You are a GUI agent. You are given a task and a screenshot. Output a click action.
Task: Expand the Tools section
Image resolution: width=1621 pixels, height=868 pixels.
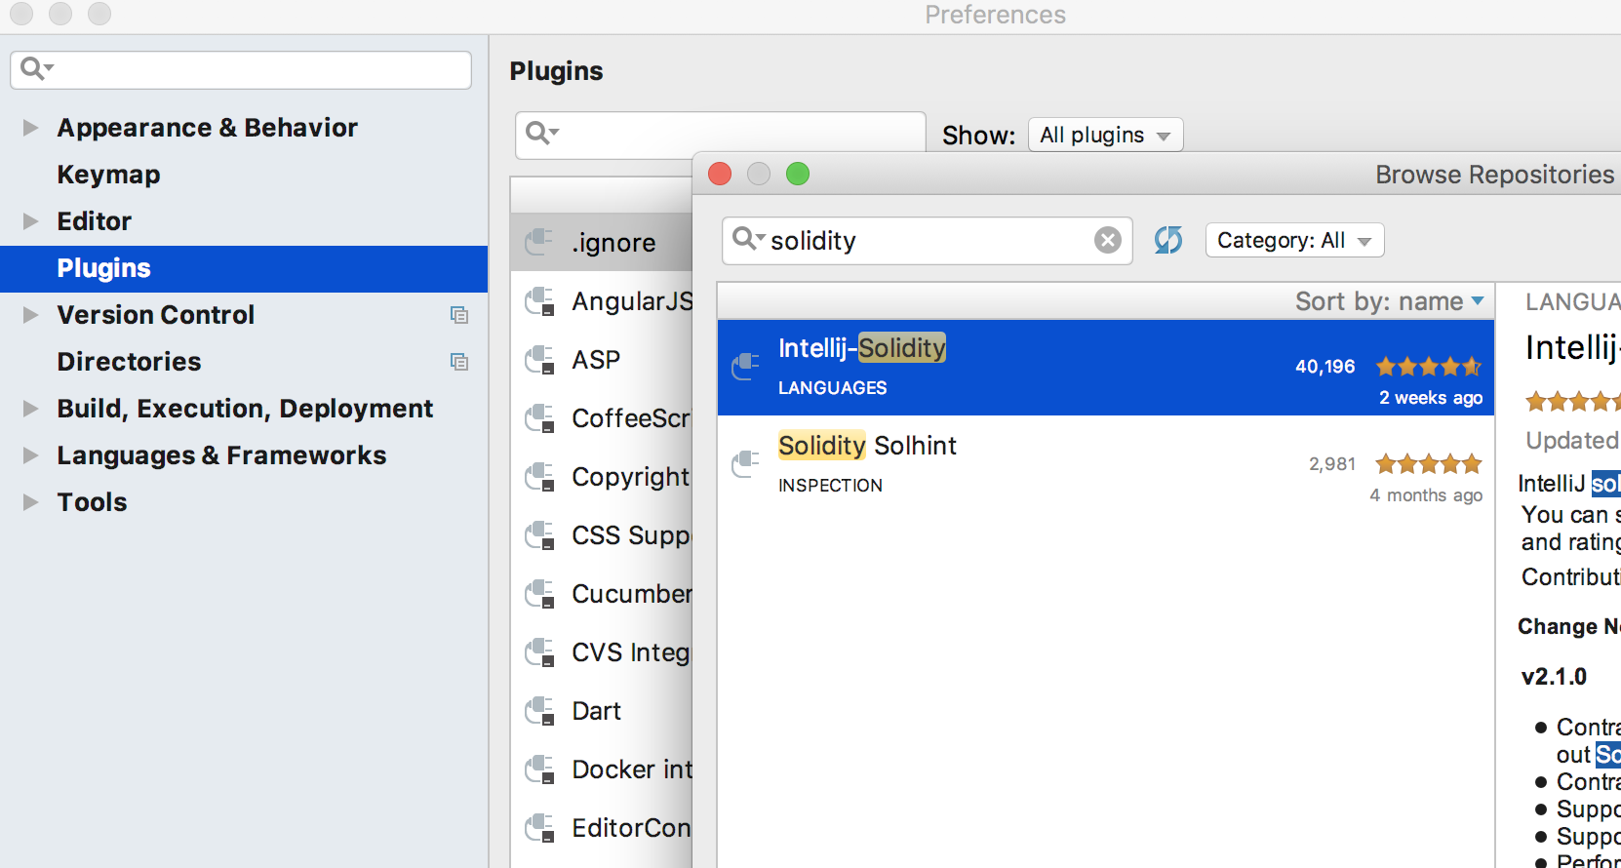[x=30, y=502]
